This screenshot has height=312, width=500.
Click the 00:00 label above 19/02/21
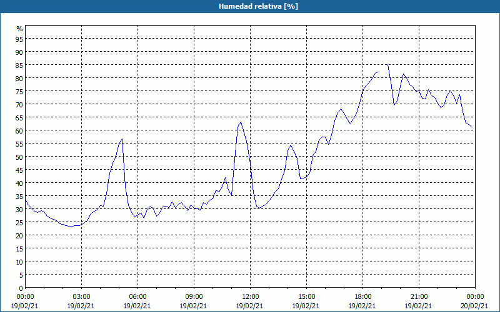pyautogui.click(x=25, y=297)
